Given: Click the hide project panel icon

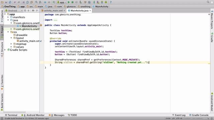Looking at the screenshot, I should pos(37,10).
